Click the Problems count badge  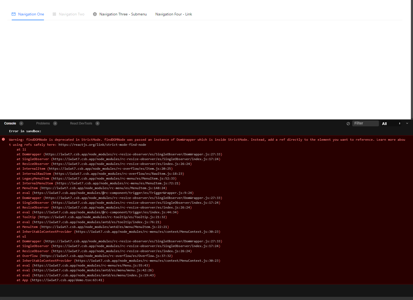pyautogui.click(x=55, y=123)
